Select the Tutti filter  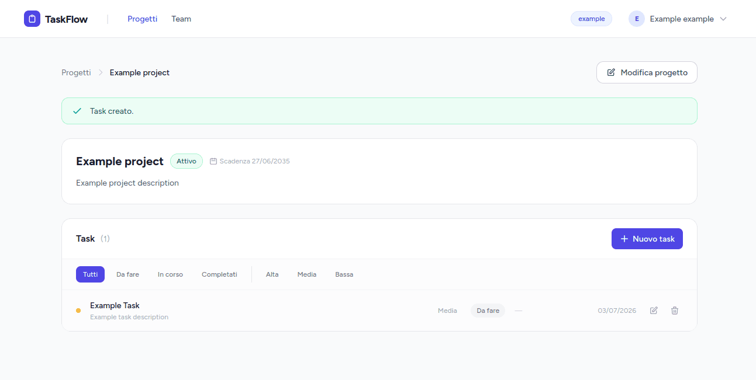coord(90,274)
